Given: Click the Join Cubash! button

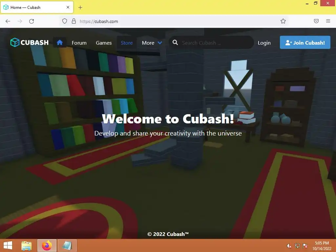Looking at the screenshot, I should (305, 42).
